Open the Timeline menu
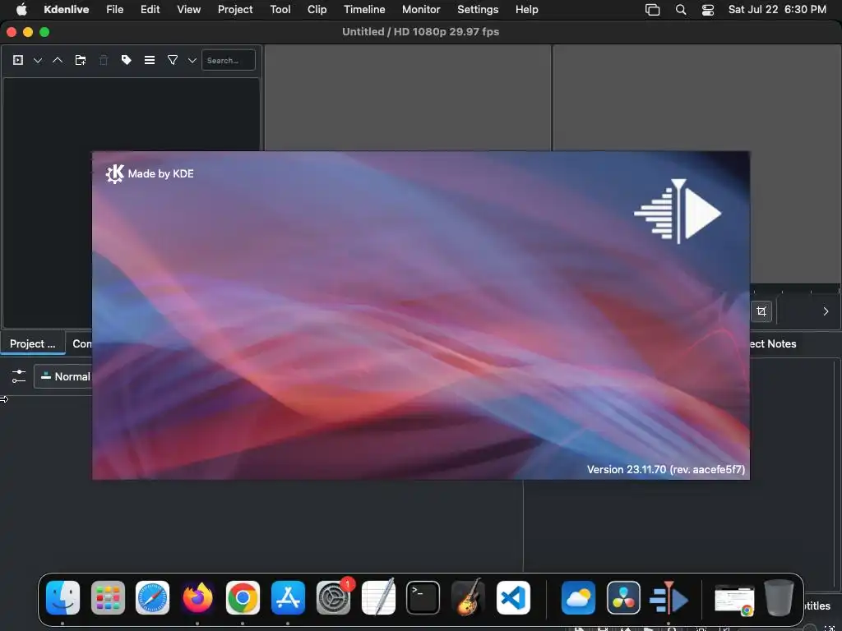The height and width of the screenshot is (631, 842). click(x=364, y=10)
